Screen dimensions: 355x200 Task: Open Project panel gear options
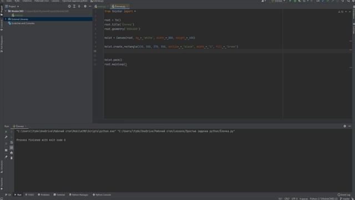click(85, 6)
